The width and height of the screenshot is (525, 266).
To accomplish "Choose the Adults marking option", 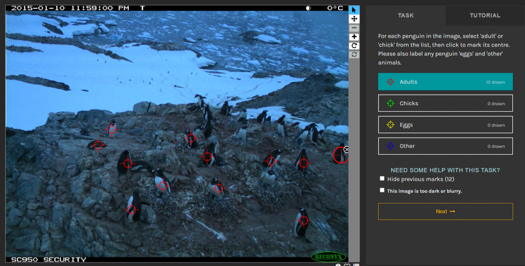I will 445,82.
